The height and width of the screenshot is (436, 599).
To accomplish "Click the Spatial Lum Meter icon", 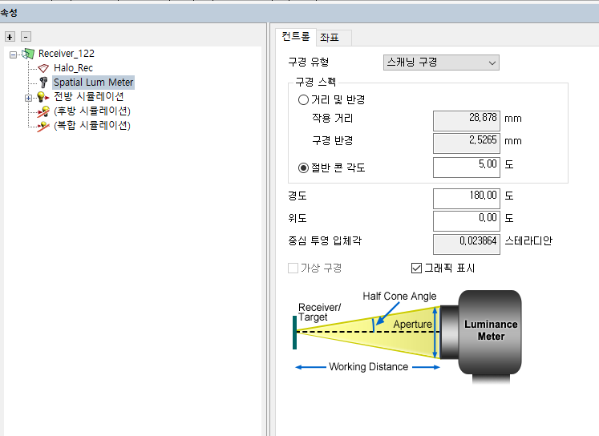I will (x=43, y=82).
